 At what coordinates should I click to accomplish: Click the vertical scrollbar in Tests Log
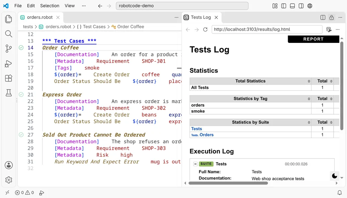[342, 86]
